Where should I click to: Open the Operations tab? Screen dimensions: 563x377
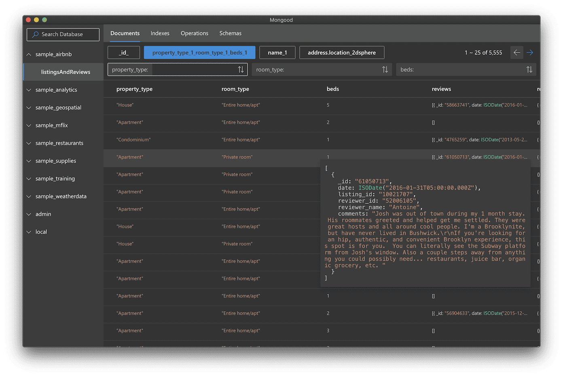pos(195,34)
